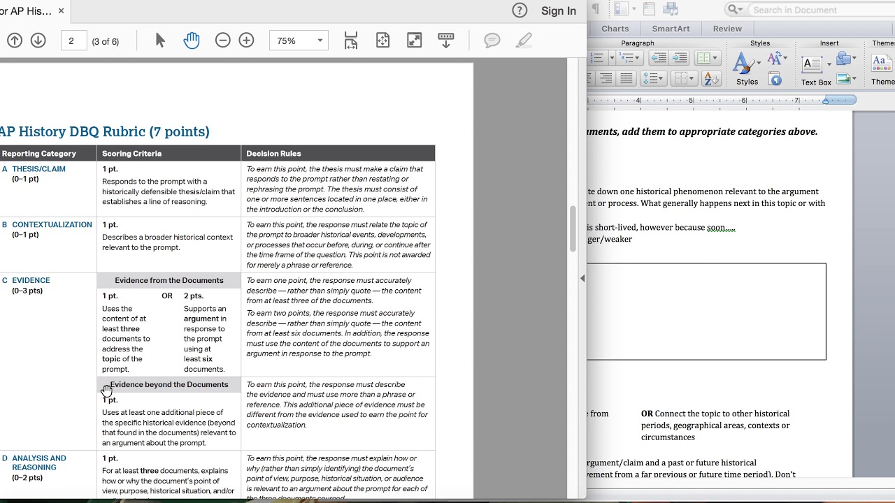Sort text with the A-Z button
The image size is (895, 503).
pos(711,78)
